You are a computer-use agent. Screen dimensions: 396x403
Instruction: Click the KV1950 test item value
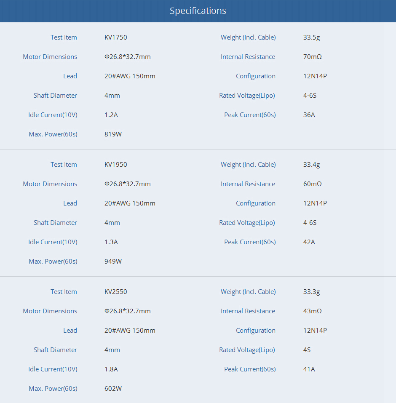point(115,165)
